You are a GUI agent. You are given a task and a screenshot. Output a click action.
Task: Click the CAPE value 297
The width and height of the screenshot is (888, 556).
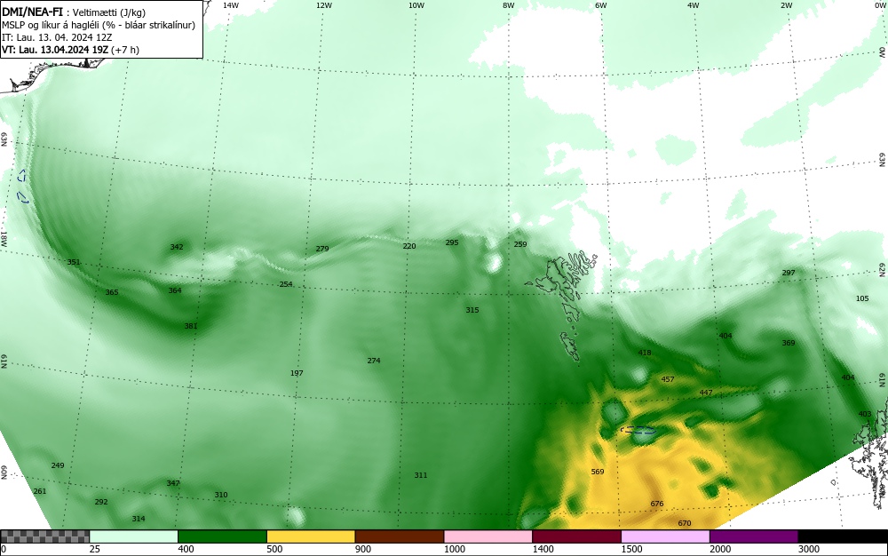click(x=789, y=273)
